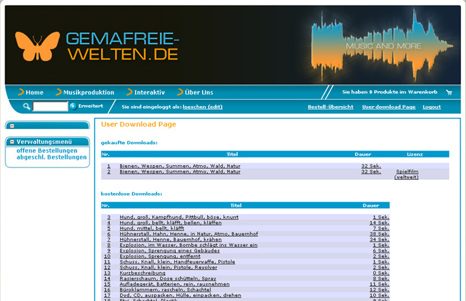Click the round arrow icon beside Erweitert

[73, 107]
